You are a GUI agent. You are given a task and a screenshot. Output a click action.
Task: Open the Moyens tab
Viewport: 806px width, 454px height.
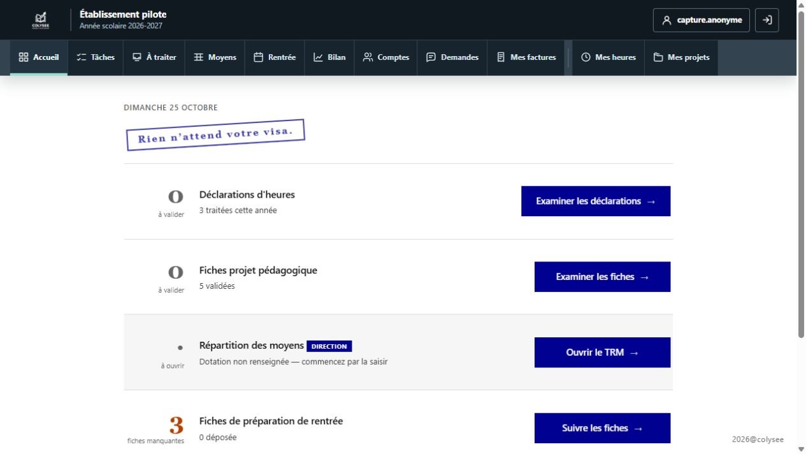tap(215, 57)
